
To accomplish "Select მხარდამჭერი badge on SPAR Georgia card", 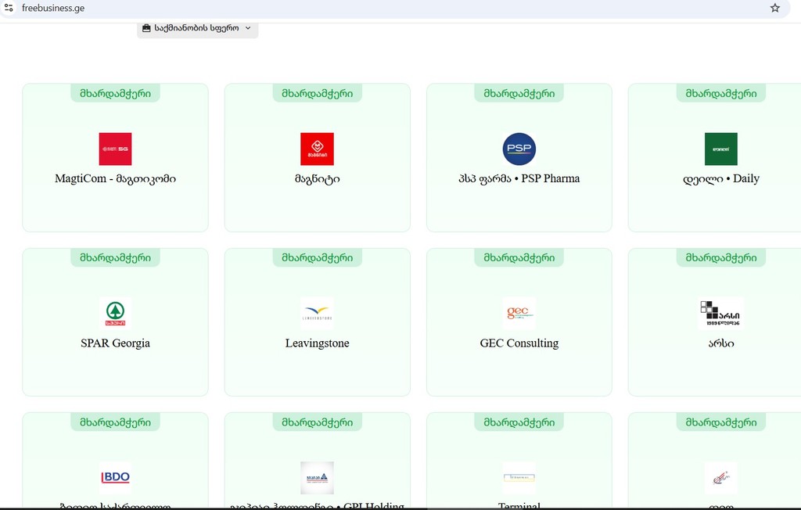I will pyautogui.click(x=116, y=257).
